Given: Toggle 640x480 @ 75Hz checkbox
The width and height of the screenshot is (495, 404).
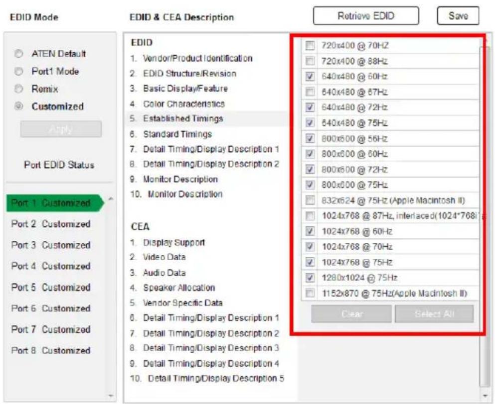Looking at the screenshot, I should pos(310,122).
